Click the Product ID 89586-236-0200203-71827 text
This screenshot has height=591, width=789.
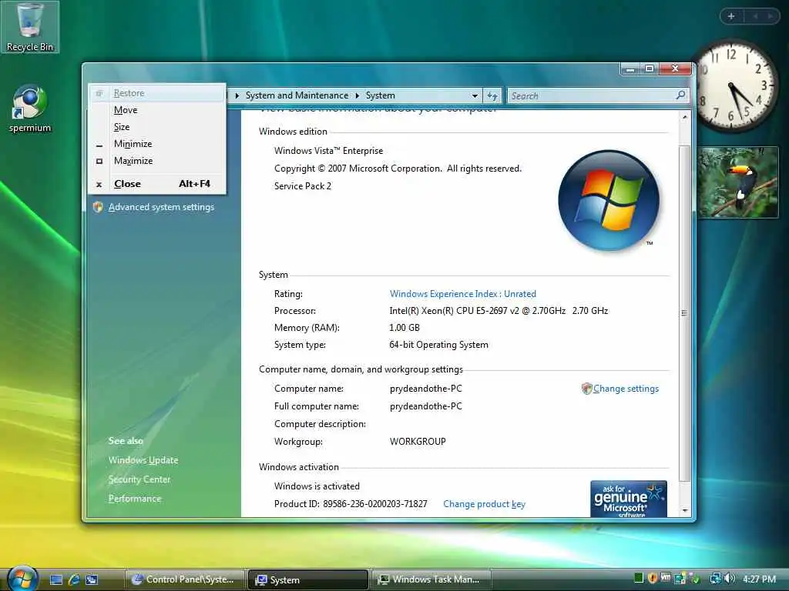(x=351, y=504)
